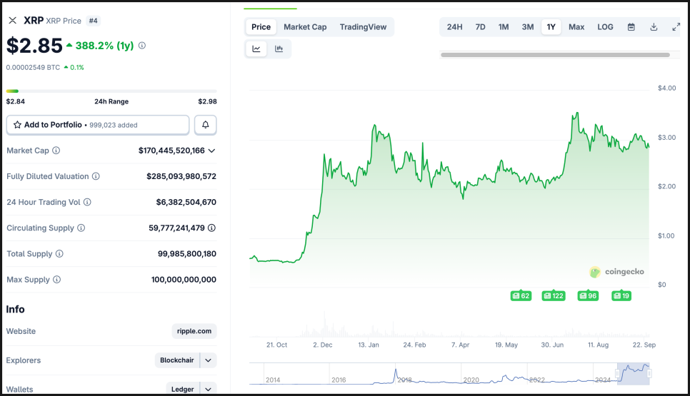The height and width of the screenshot is (396, 690).
Task: Click the right handle of the range navigator
Action: tap(649, 374)
